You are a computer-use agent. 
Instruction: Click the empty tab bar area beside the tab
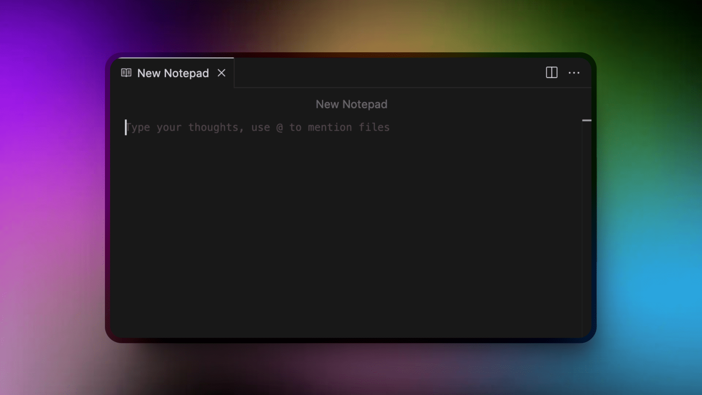[x=388, y=72]
